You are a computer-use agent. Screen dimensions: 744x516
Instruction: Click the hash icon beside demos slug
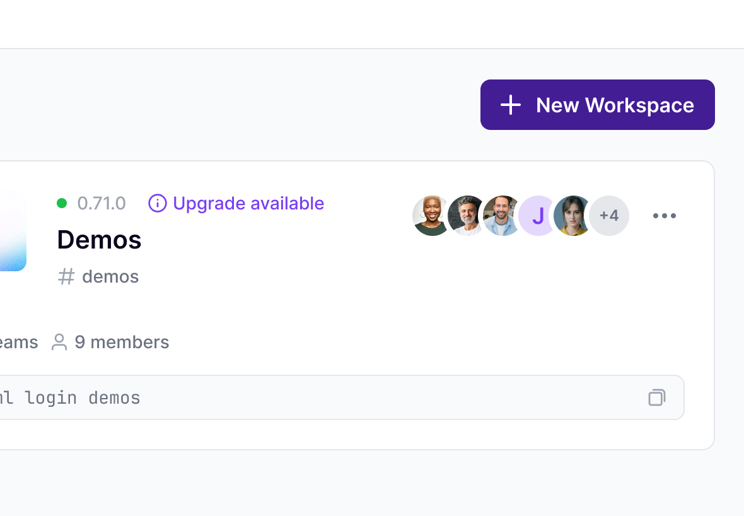coord(66,276)
